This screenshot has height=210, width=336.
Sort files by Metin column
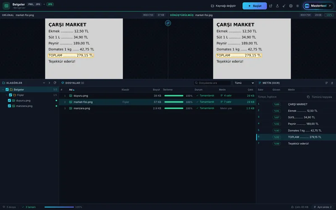click(x=222, y=90)
